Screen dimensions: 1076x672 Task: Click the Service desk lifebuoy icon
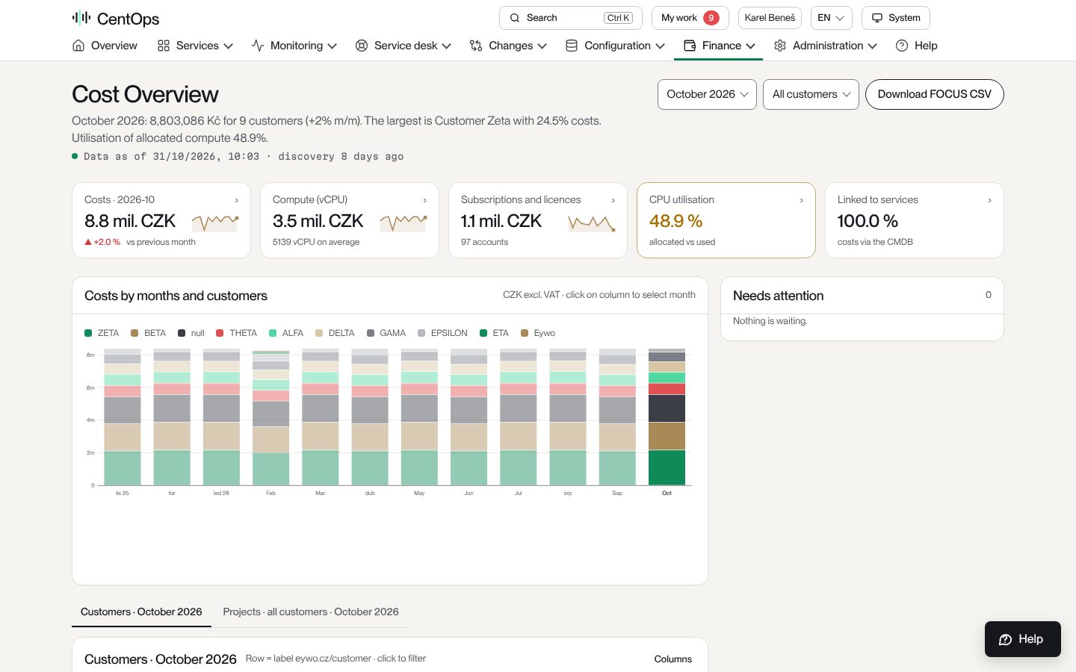click(x=362, y=46)
